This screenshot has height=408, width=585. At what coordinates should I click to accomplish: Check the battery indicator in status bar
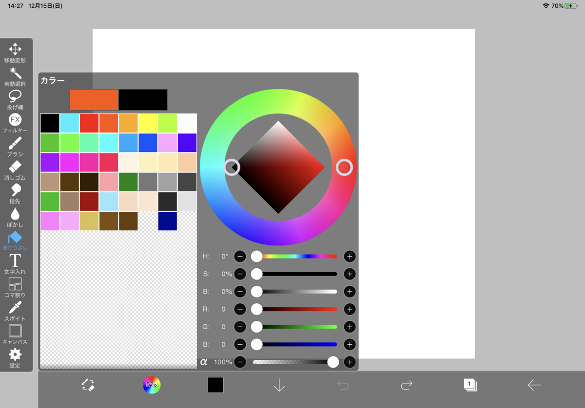click(x=572, y=6)
